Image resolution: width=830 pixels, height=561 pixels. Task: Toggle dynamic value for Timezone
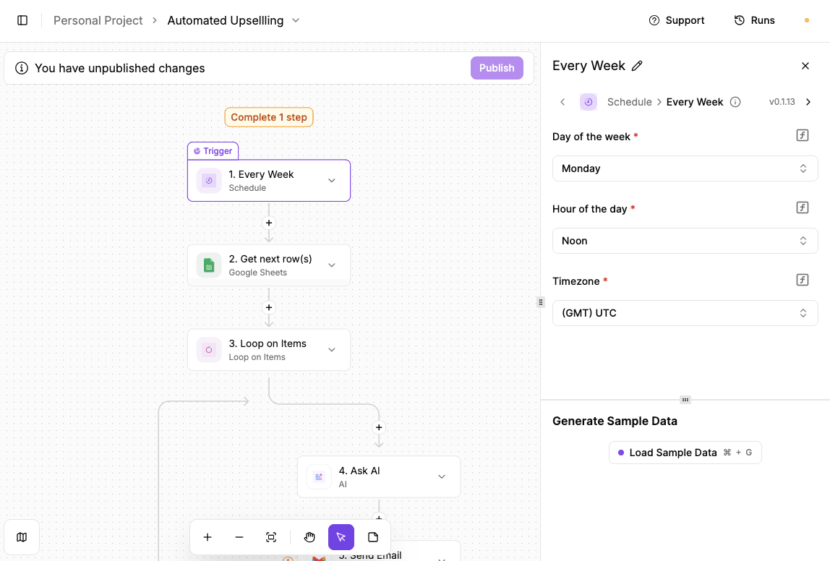tap(803, 280)
